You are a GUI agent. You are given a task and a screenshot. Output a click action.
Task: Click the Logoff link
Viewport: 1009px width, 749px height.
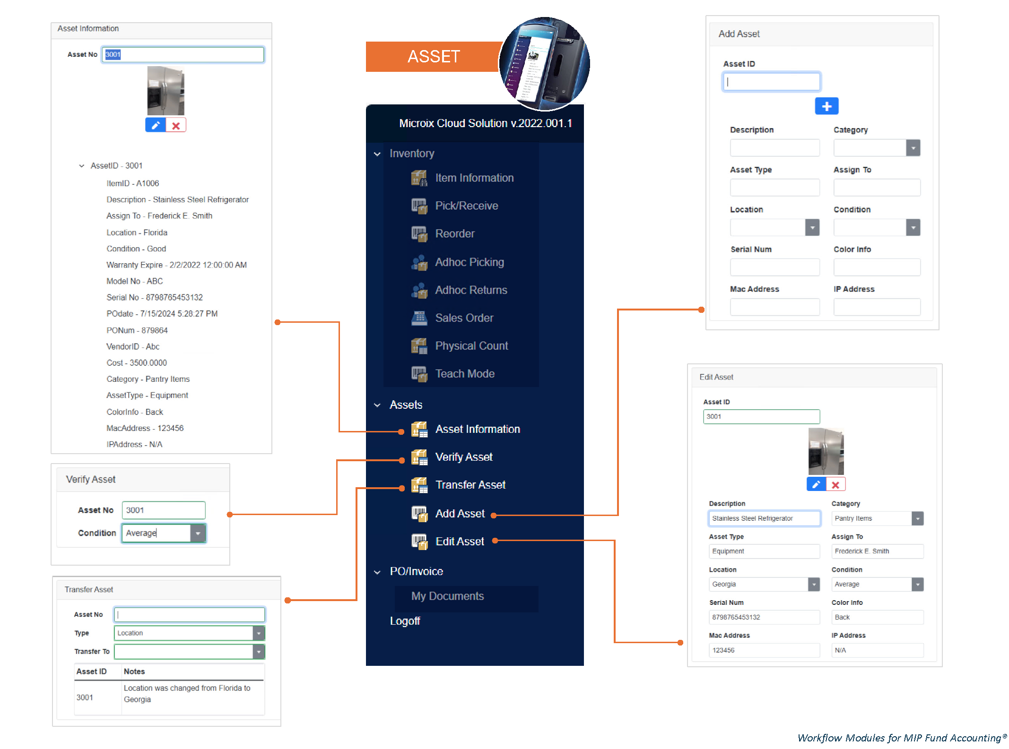click(405, 621)
